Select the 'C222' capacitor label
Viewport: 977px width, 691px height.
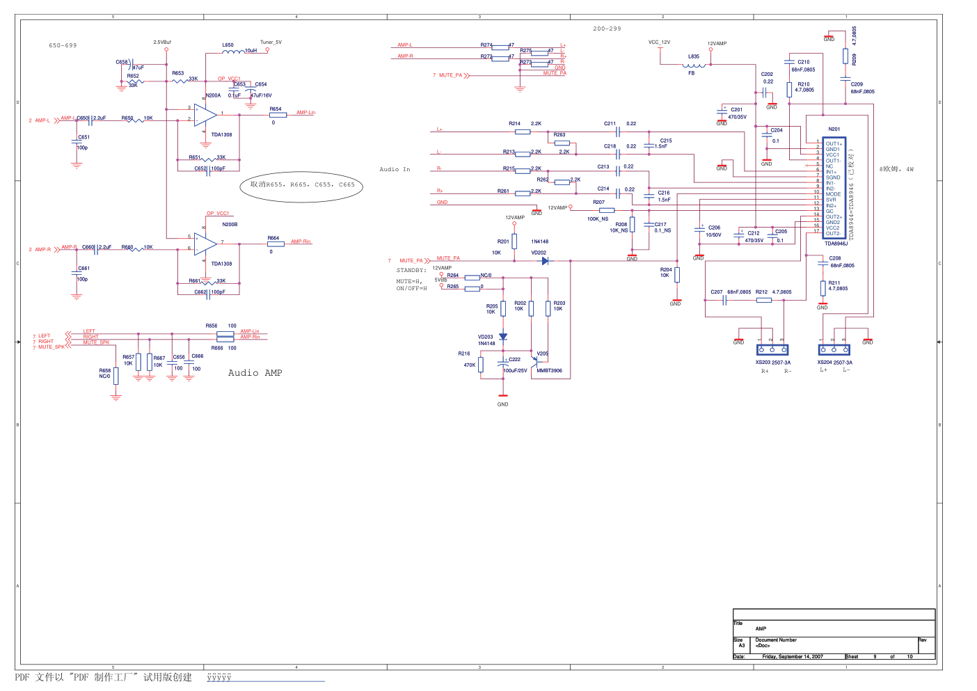(514, 360)
